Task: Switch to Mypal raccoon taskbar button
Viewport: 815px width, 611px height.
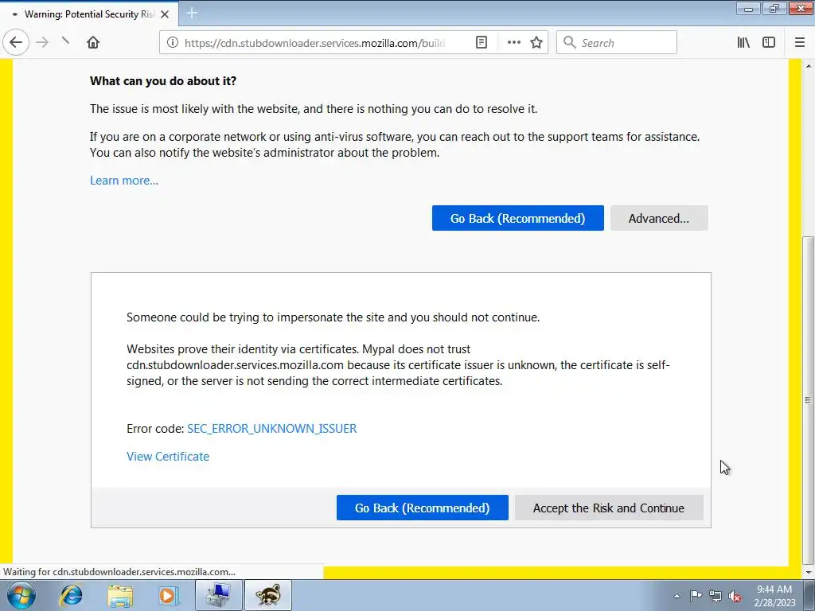Action: [x=268, y=595]
